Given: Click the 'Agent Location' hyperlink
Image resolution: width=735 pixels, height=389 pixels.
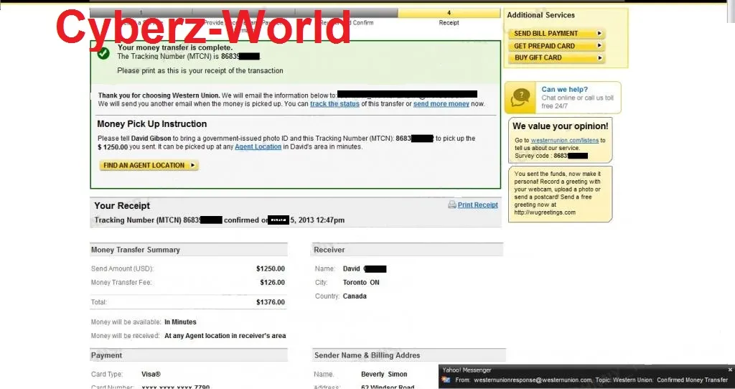Looking at the screenshot, I should tap(258, 146).
